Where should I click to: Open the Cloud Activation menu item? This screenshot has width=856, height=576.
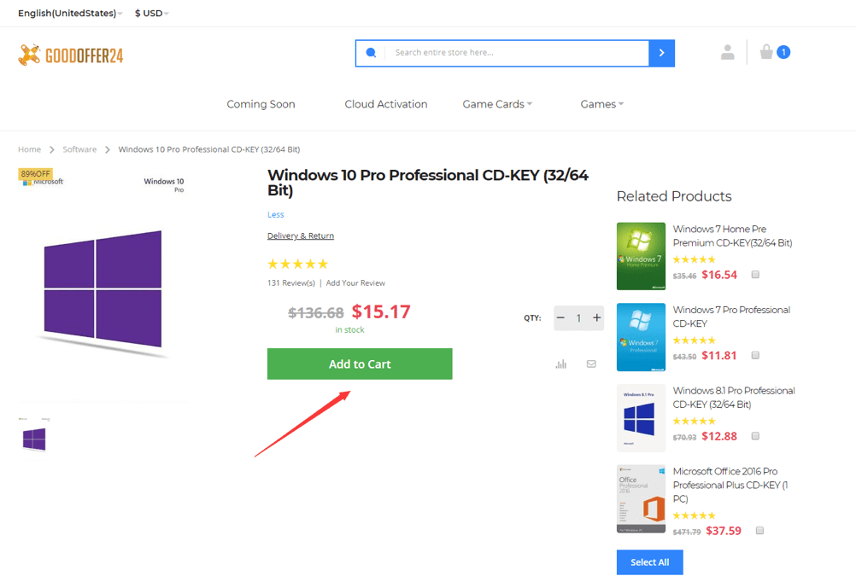386,104
